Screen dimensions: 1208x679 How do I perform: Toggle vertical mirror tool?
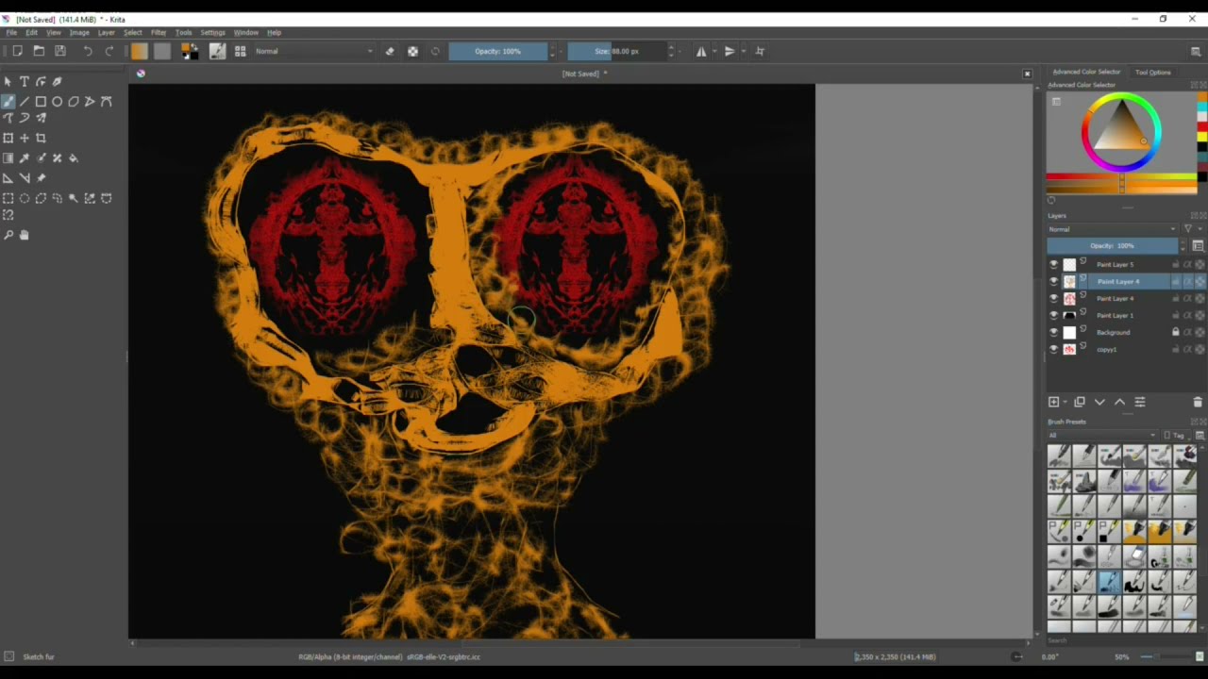(x=730, y=51)
